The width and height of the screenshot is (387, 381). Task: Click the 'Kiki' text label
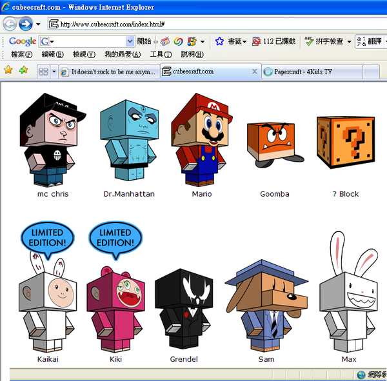pyautogui.click(x=115, y=359)
